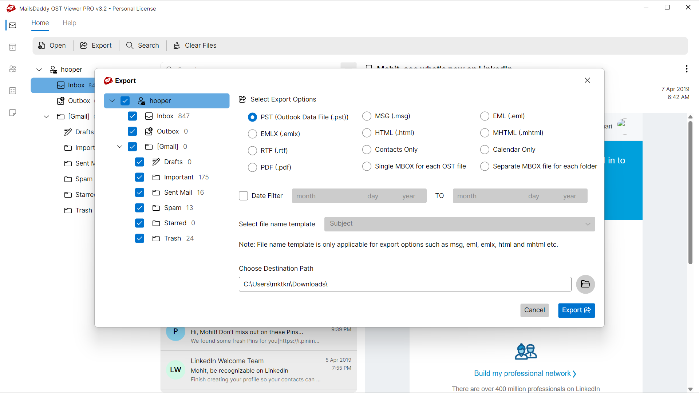Click the Drafts pencil icon in Export dialog
This screenshot has width=699, height=393.
point(156,162)
